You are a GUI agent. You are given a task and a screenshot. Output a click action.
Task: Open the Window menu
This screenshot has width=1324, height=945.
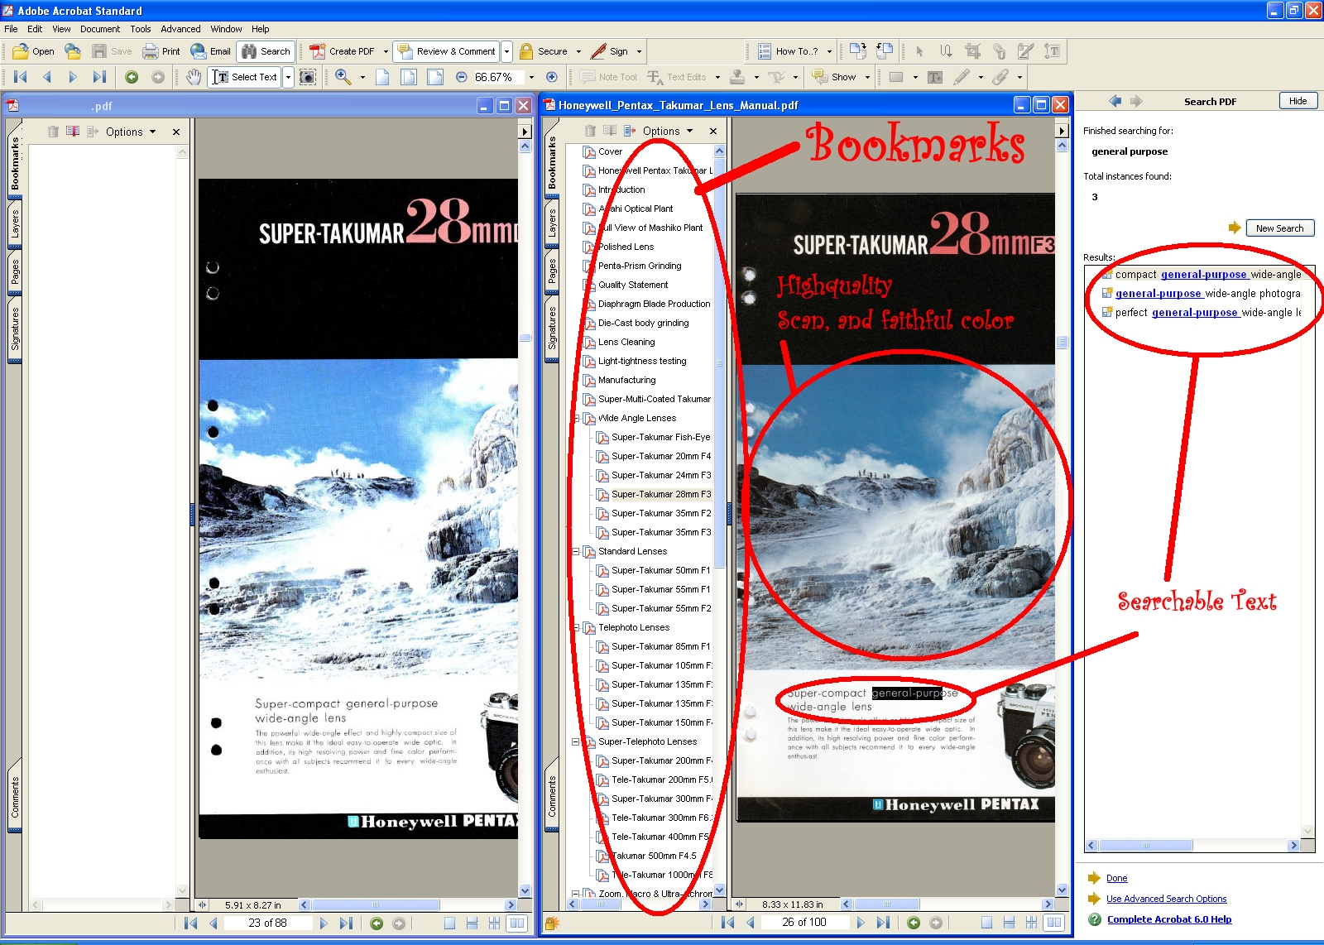point(226,29)
